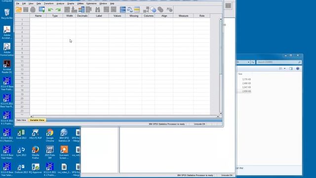Open Recall recently used dialogs icon
316x178 pixels.
coord(41,9)
